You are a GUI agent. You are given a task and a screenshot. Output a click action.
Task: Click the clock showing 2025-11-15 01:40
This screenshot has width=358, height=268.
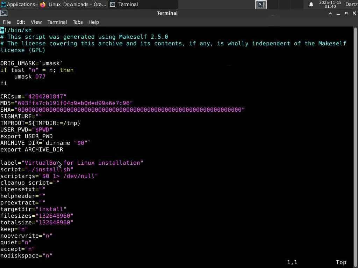pyautogui.click(x=330, y=4)
